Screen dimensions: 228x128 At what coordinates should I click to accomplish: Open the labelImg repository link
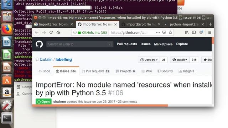click(64, 59)
